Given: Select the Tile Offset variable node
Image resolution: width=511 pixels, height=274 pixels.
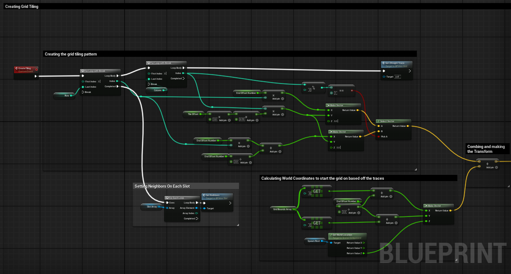Looking at the screenshot, I should (191, 114).
